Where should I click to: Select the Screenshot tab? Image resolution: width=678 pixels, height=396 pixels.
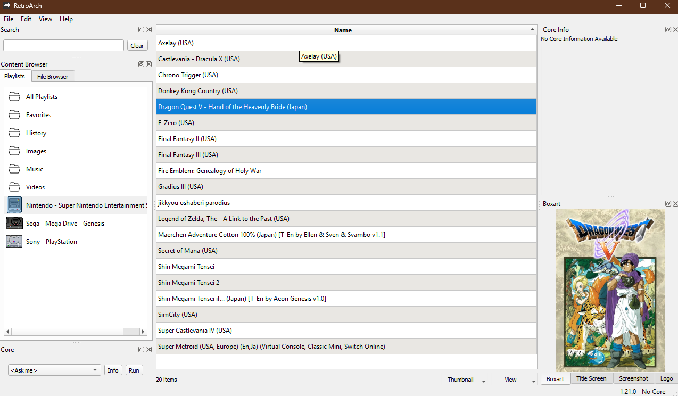[633, 378]
